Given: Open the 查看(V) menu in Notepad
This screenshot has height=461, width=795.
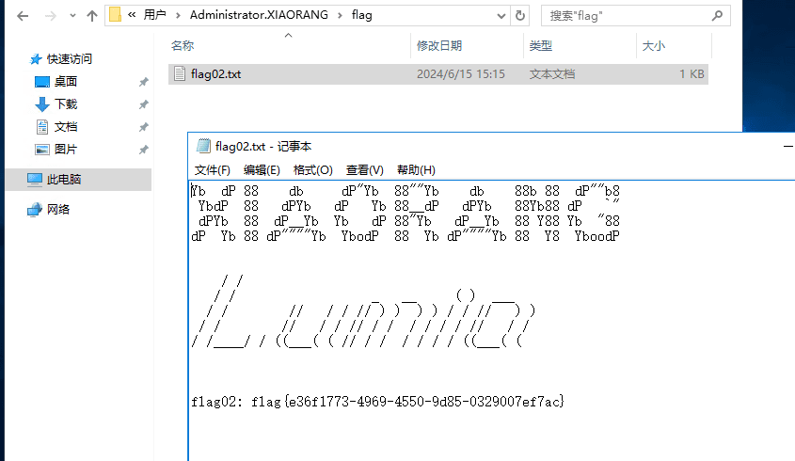Looking at the screenshot, I should (364, 170).
